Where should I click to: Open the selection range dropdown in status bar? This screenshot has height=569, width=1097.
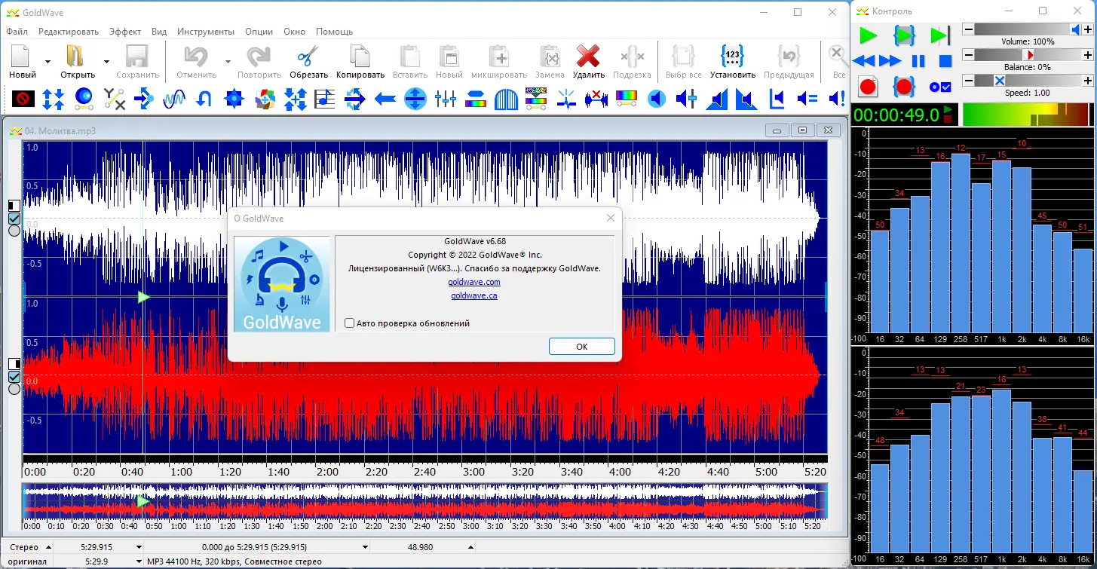coord(365,547)
